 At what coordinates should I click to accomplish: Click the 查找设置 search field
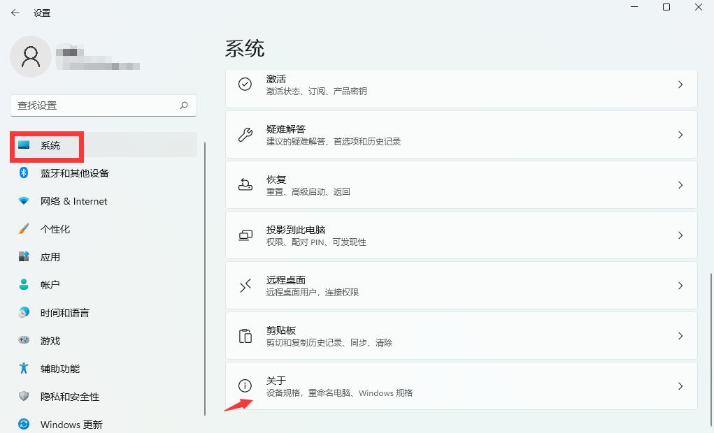tap(103, 105)
